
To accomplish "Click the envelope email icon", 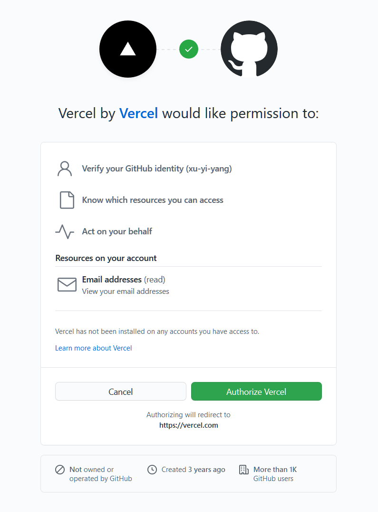I will pyautogui.click(x=67, y=285).
